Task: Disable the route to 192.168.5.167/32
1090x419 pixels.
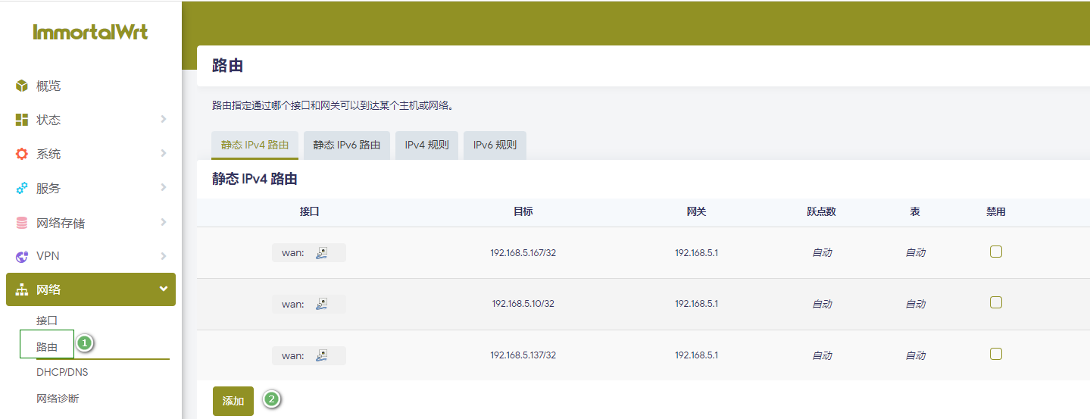Action: click(x=995, y=252)
